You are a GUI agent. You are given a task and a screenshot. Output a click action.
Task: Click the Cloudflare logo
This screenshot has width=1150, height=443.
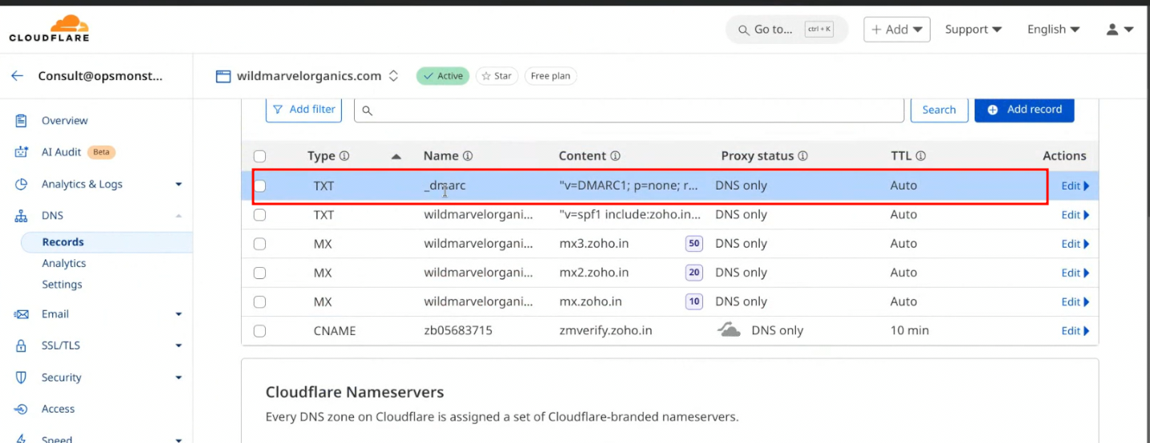click(x=49, y=28)
